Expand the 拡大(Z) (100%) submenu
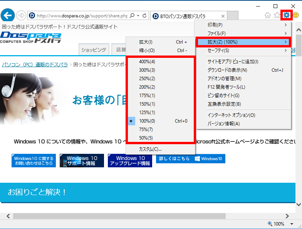302x229 pixels. click(x=243, y=42)
